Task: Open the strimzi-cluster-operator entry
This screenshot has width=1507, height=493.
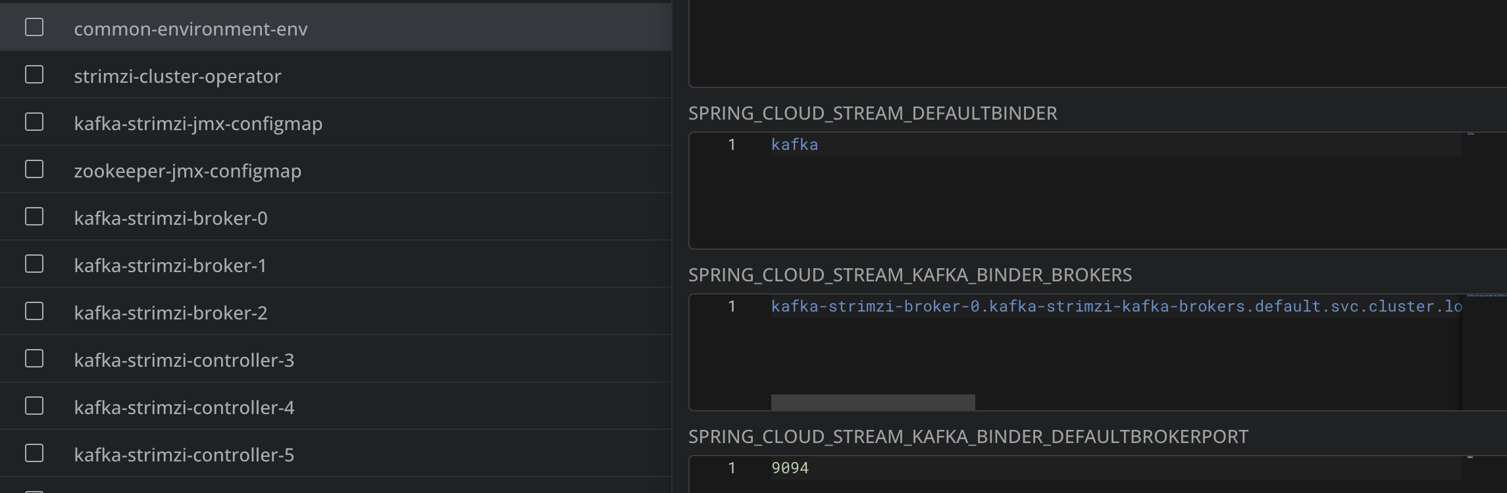Action: pyautogui.click(x=336, y=75)
